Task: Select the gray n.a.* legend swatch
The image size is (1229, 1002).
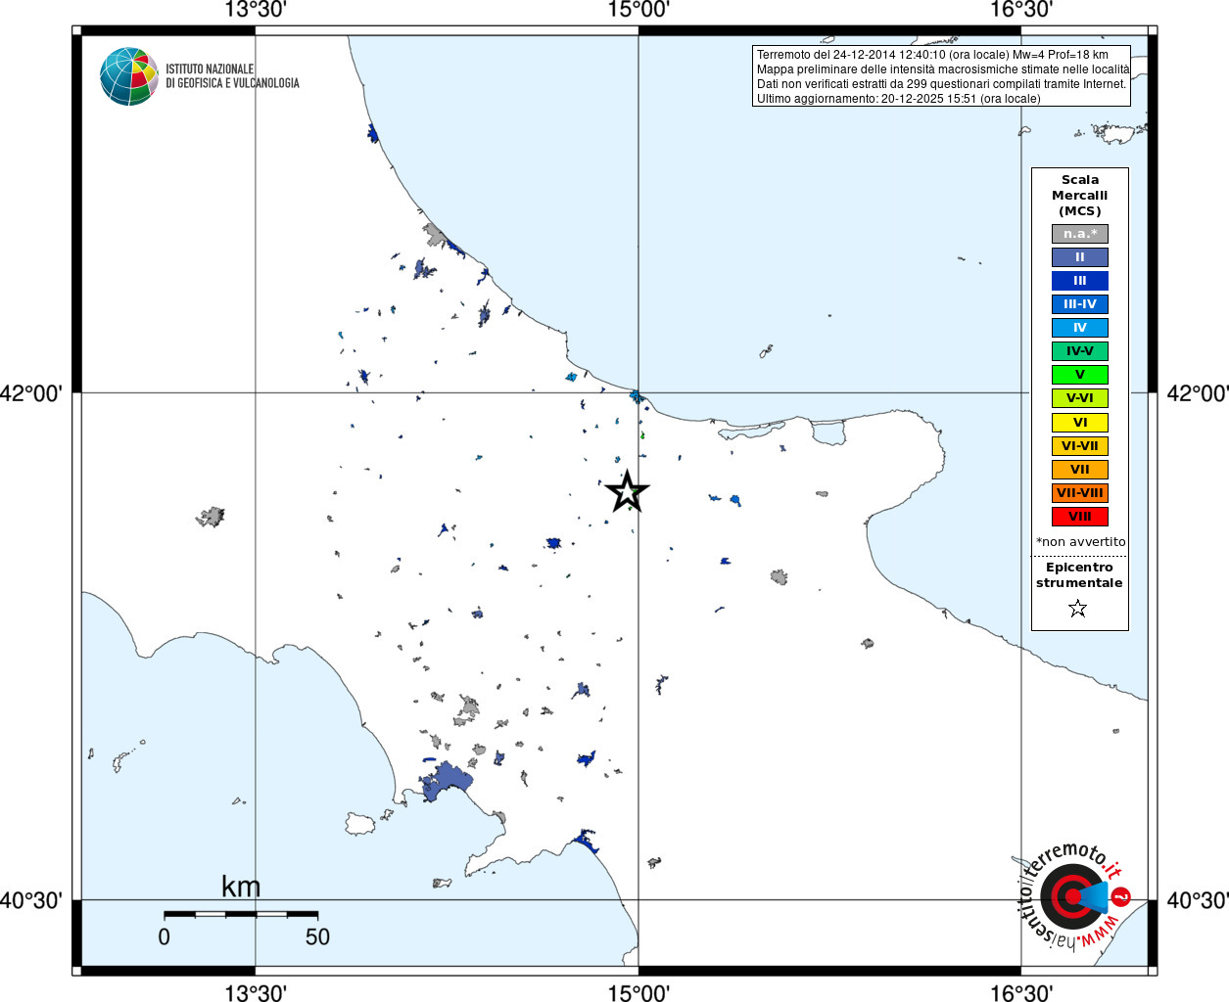Action: [x=1079, y=234]
